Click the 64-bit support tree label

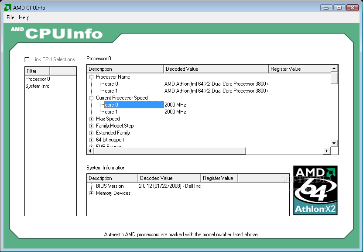coord(110,140)
